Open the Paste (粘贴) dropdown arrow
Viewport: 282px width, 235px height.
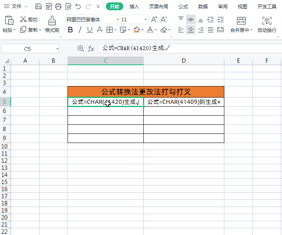tap(15, 30)
